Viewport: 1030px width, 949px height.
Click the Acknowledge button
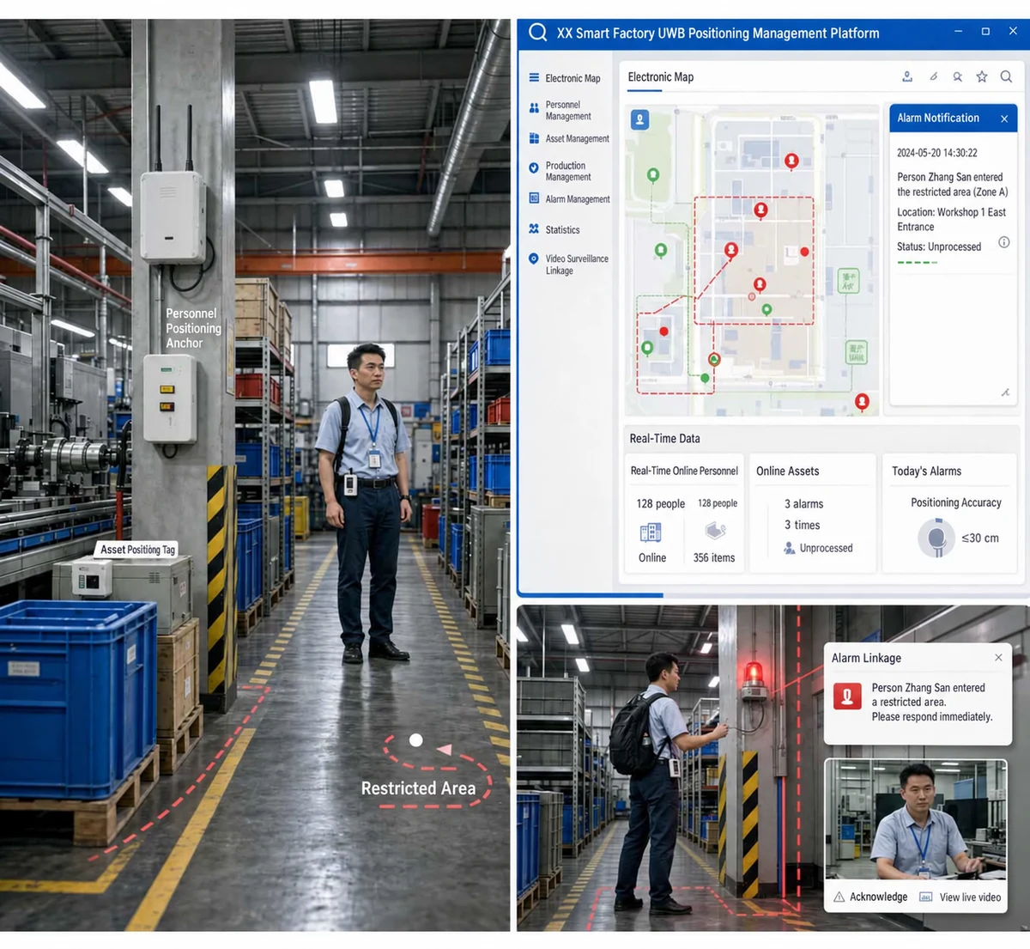[870, 897]
